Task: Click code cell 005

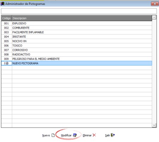Action: (x=6, y=41)
